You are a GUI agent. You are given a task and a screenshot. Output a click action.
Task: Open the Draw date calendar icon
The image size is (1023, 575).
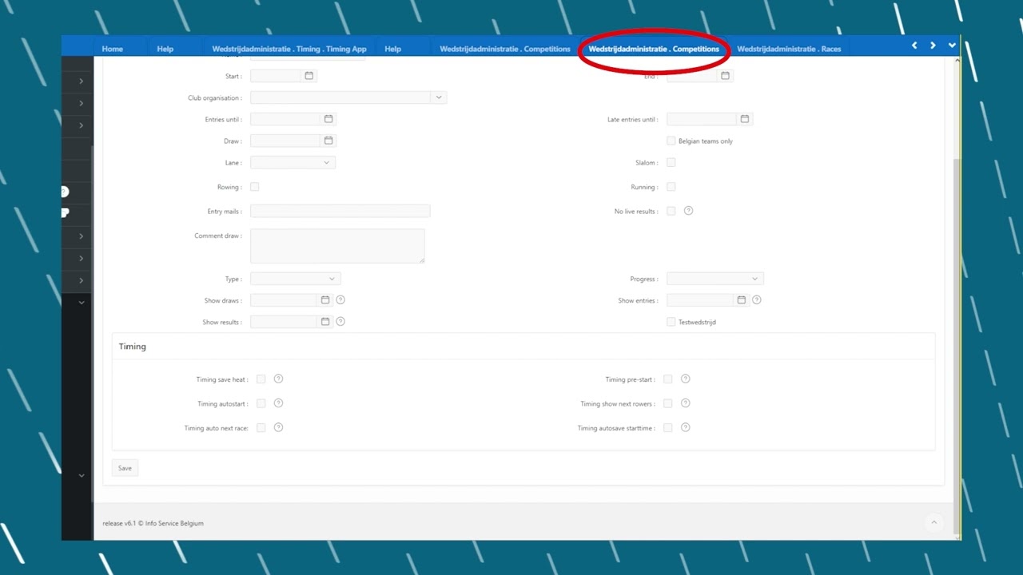(328, 141)
